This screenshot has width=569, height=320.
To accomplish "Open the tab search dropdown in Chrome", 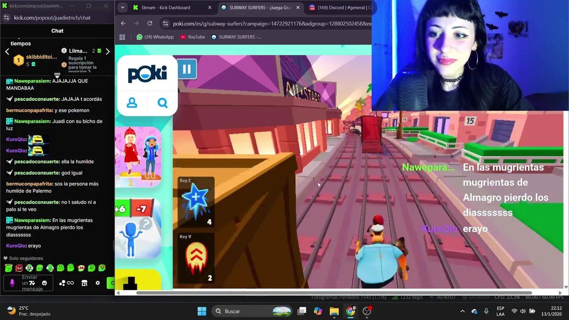I will point(122,8).
